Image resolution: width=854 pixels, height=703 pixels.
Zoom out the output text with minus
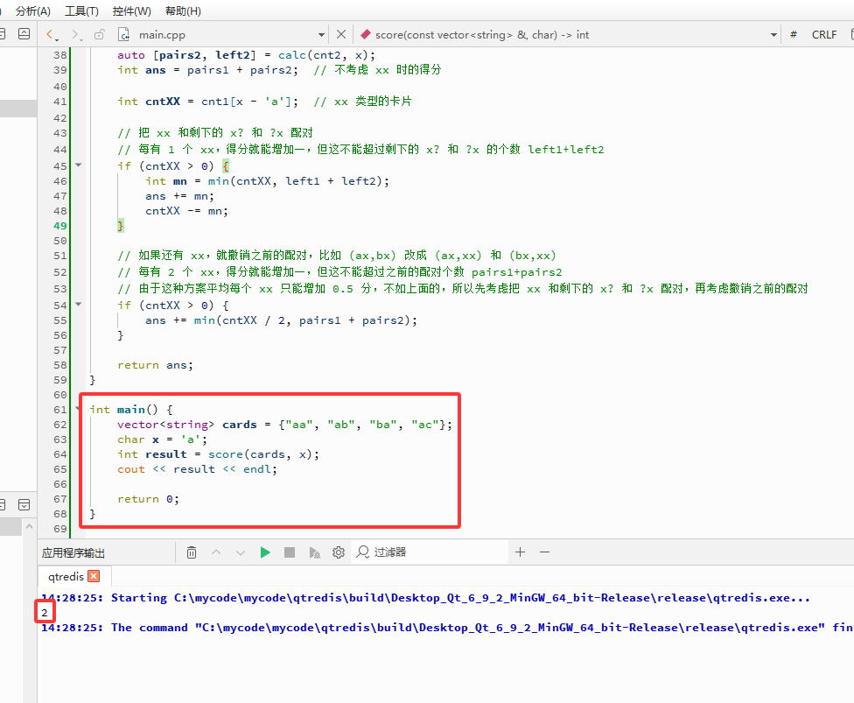pos(544,552)
